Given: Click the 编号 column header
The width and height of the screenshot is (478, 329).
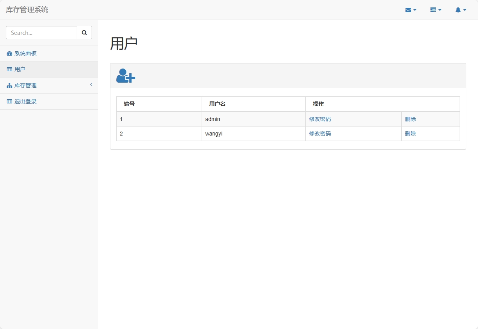Looking at the screenshot, I should pos(159,104).
